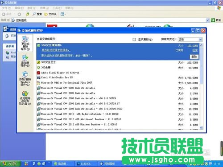The image size is (223, 167).
Task: Click the 当前安装的程序 label
Action: tap(46, 39)
